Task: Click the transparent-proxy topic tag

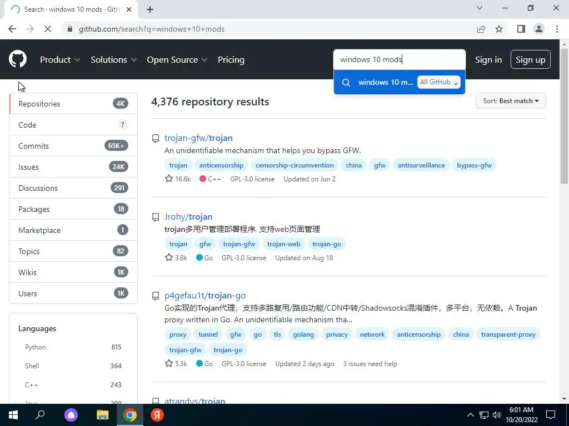Action: 508,334
